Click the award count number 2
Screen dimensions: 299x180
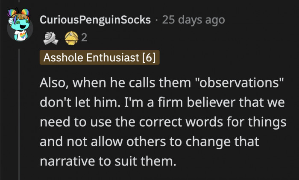pyautogui.click(x=84, y=38)
